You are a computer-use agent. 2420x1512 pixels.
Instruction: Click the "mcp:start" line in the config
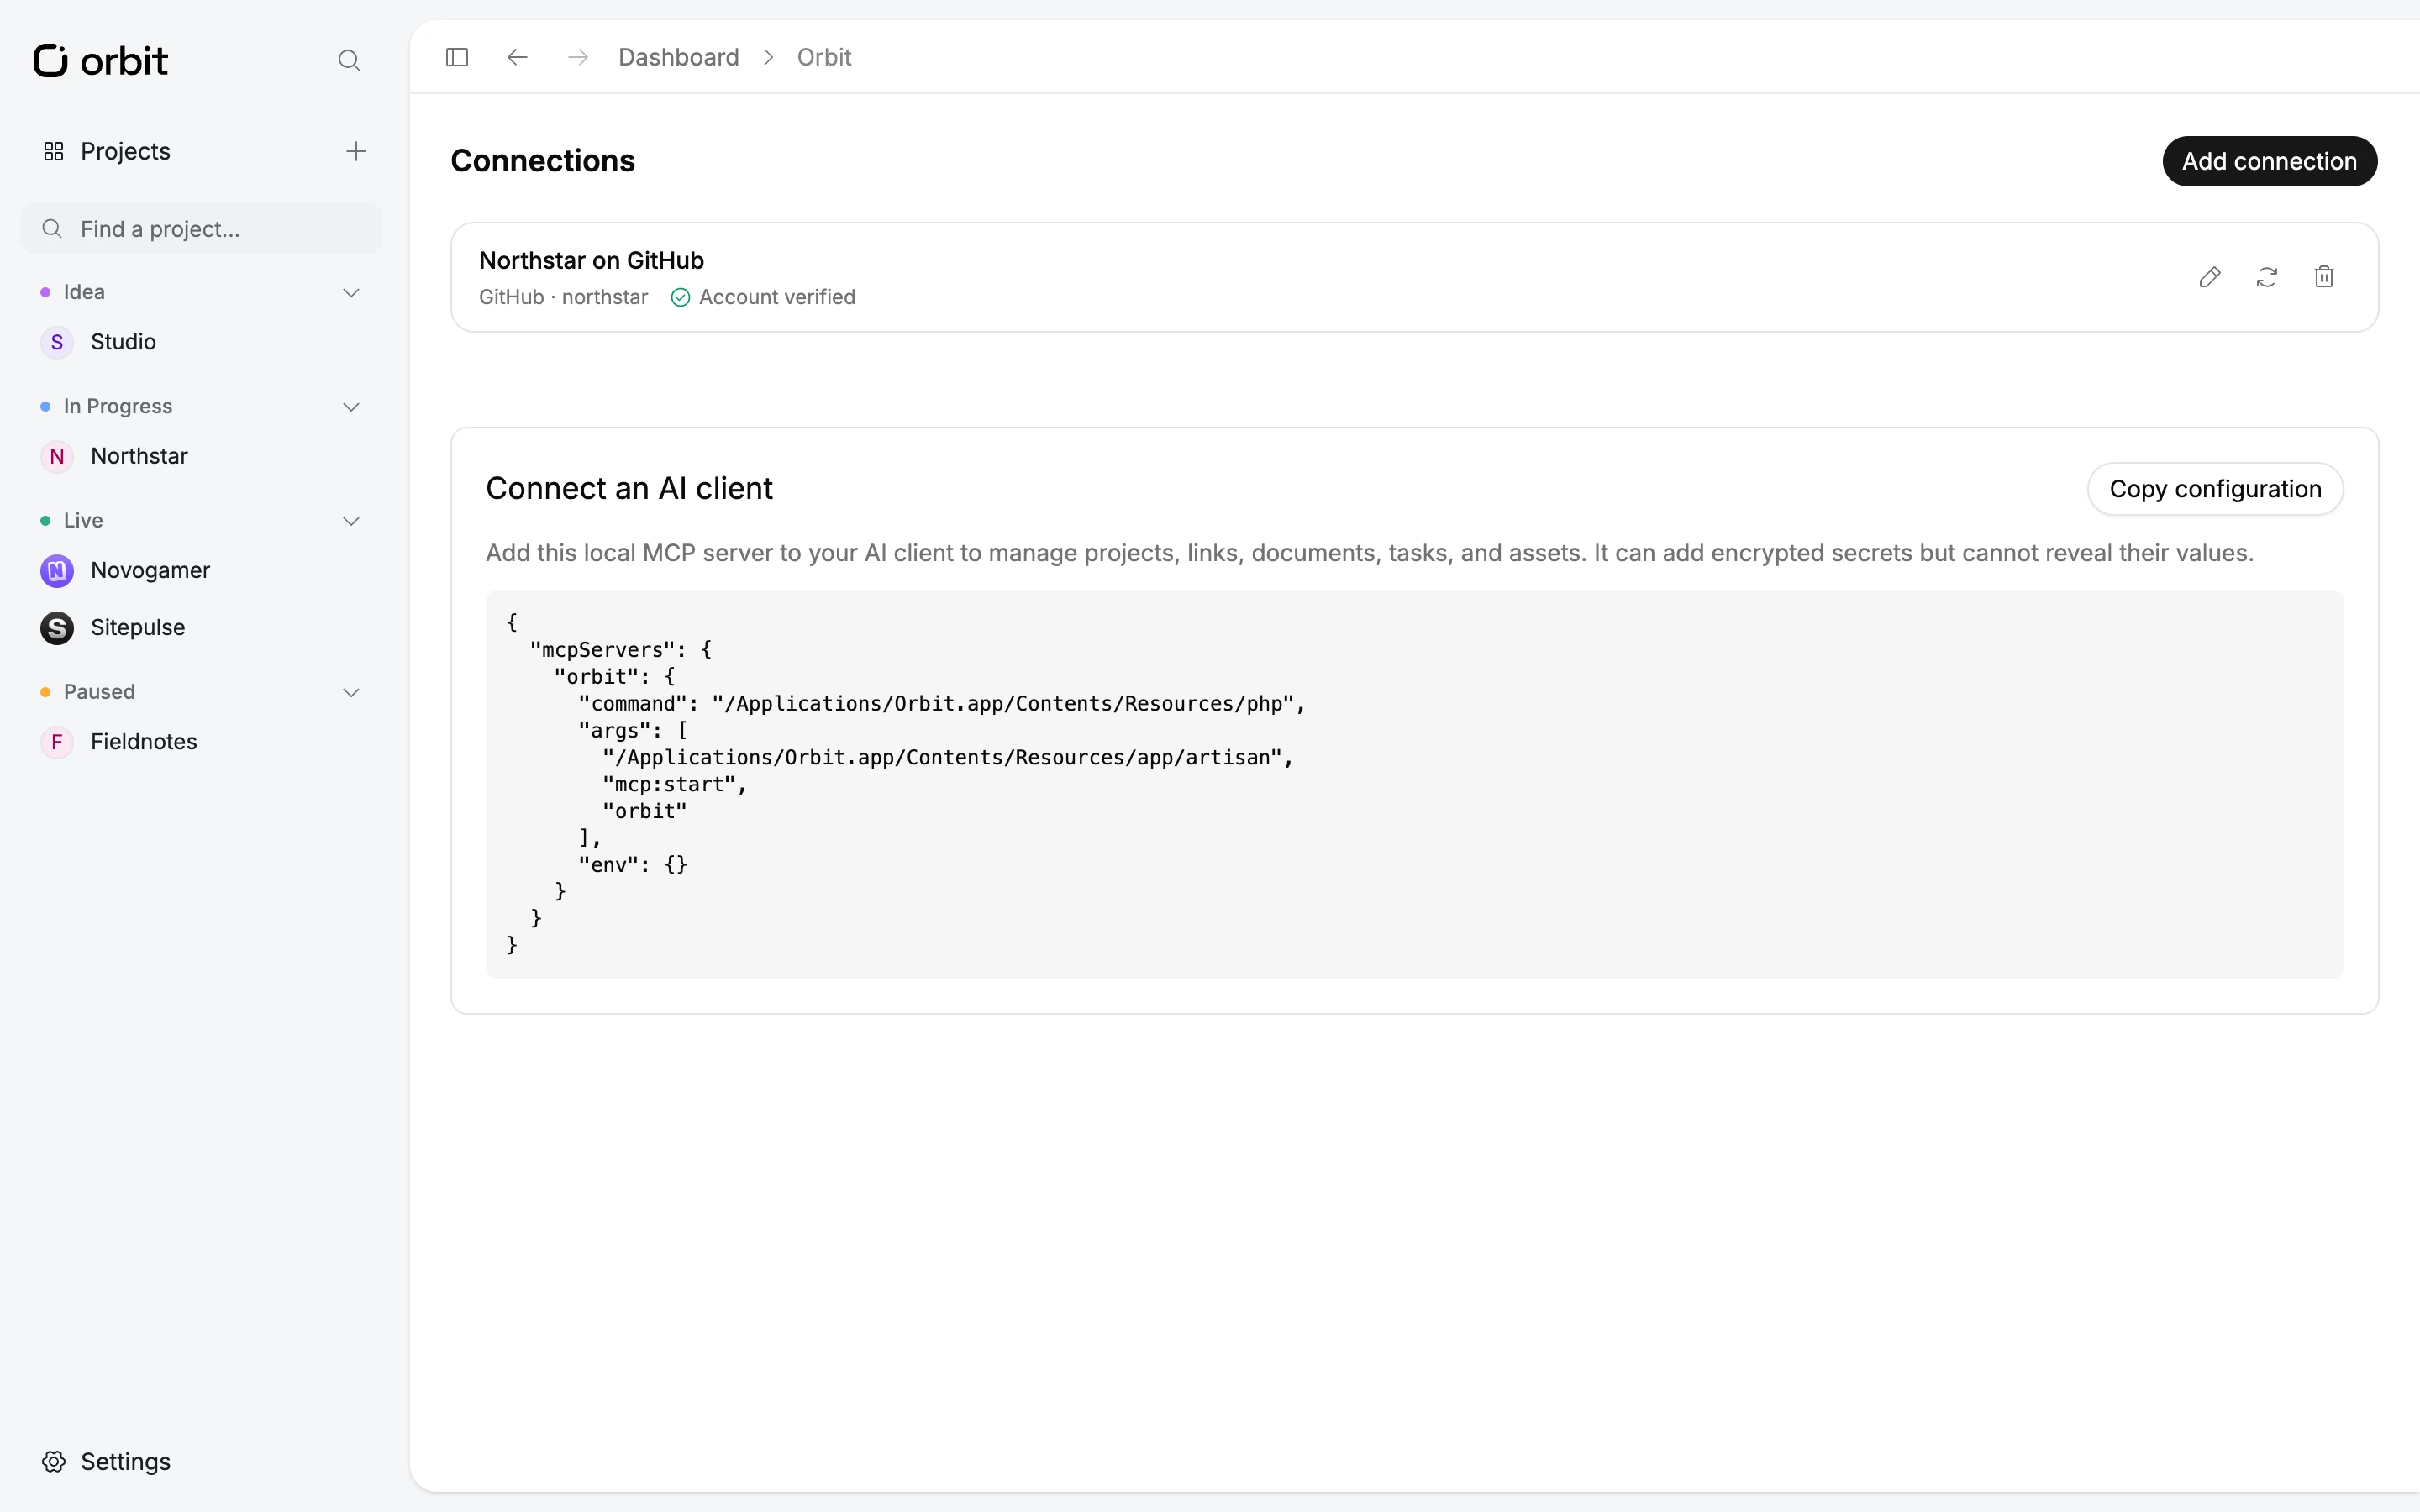coord(675,785)
